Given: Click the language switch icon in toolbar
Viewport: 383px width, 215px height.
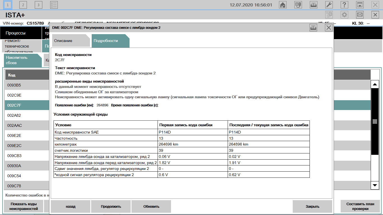Looking at the screenshot, I should click(298, 5).
